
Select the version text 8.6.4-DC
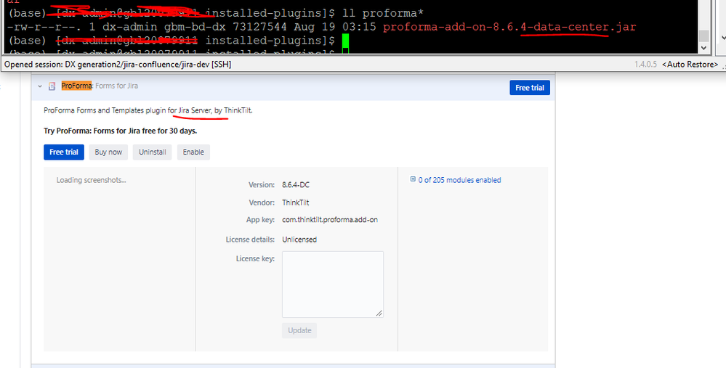296,185
